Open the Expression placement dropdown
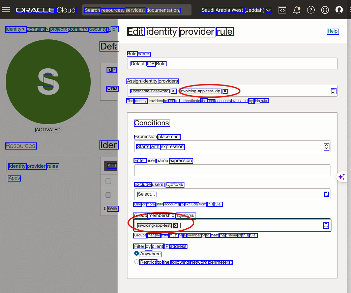Image resolution: width=351 pixels, height=293 pixels. (232, 146)
